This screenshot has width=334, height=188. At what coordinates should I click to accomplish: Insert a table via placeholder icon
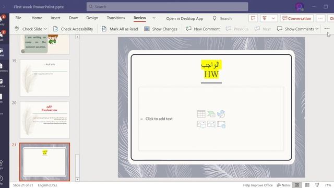click(x=201, y=114)
